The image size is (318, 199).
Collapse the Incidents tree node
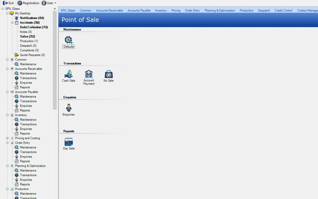click(x=12, y=23)
